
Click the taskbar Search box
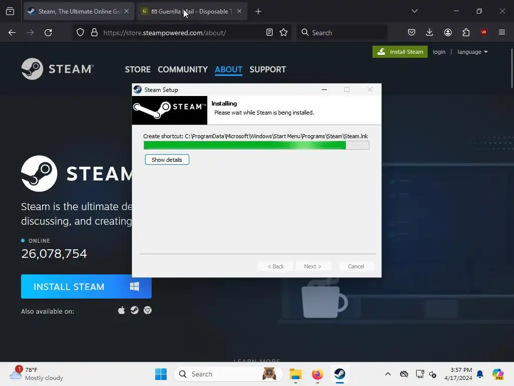click(228, 374)
